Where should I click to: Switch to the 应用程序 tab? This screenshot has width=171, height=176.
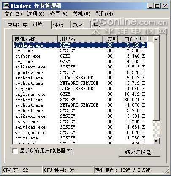pos(18,25)
